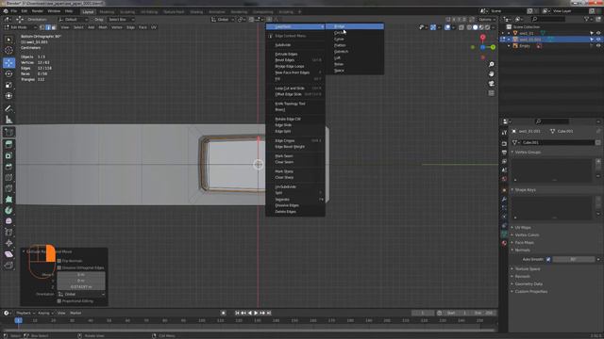Click the viewport zoom magnifier icon
604x339 pixels.
coord(491,65)
